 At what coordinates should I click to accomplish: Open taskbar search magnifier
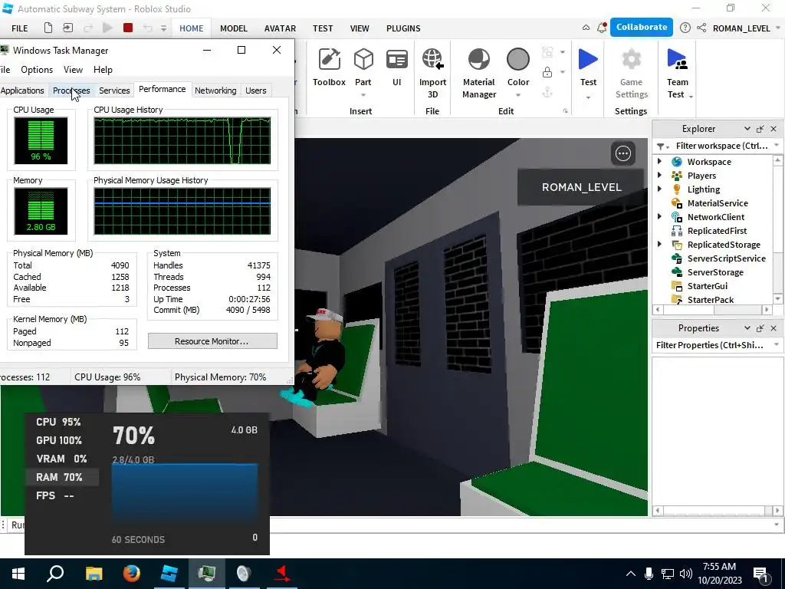(x=55, y=574)
